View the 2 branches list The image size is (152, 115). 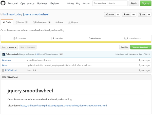(57, 38)
